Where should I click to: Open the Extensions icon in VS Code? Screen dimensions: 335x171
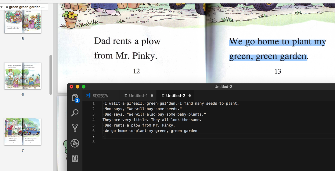(75, 159)
